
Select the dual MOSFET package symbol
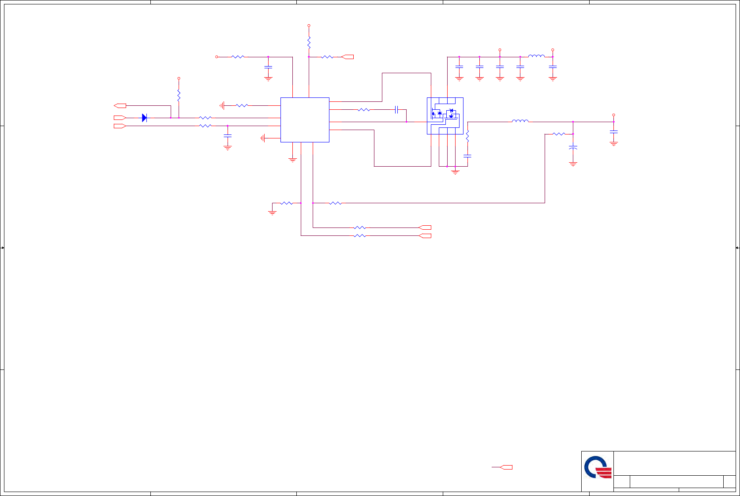point(445,116)
